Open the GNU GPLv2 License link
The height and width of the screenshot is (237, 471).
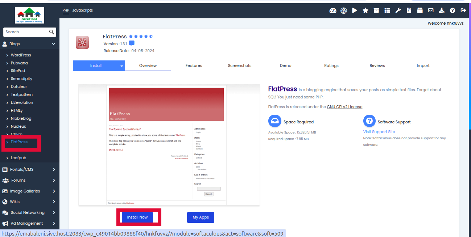pos(345,107)
